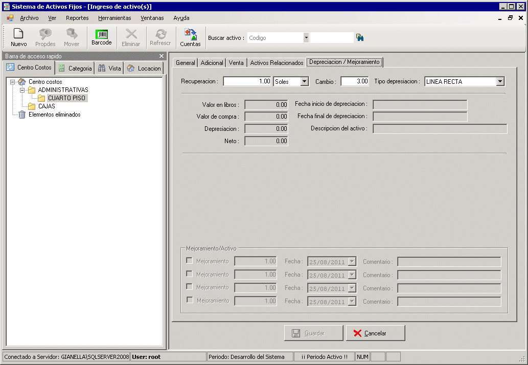Image resolution: width=528 pixels, height=365 pixels.
Task: Toggle the first Mejoramiento checkbox
Action: click(189, 261)
